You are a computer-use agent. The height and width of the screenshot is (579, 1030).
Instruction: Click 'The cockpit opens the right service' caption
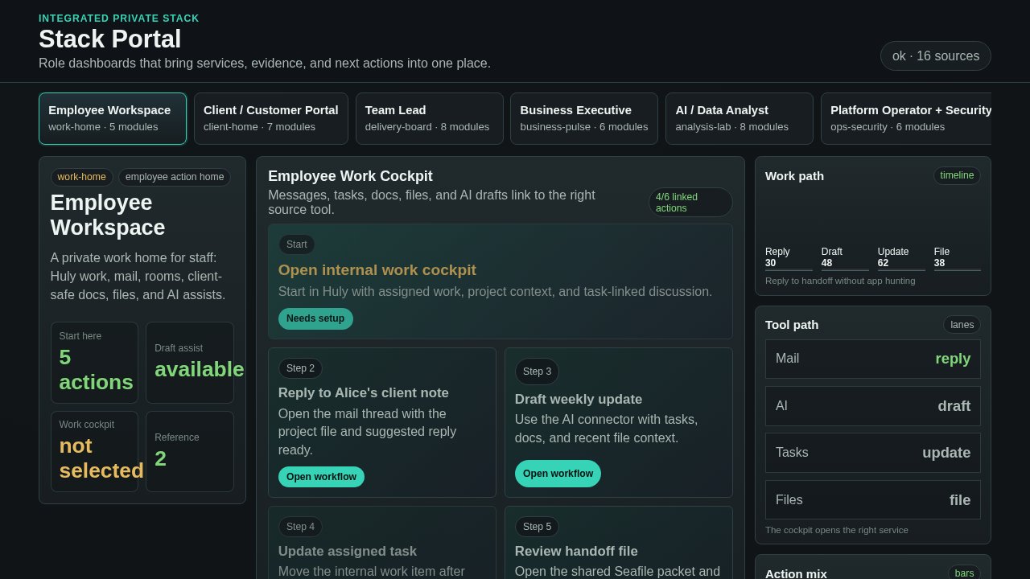(x=837, y=530)
